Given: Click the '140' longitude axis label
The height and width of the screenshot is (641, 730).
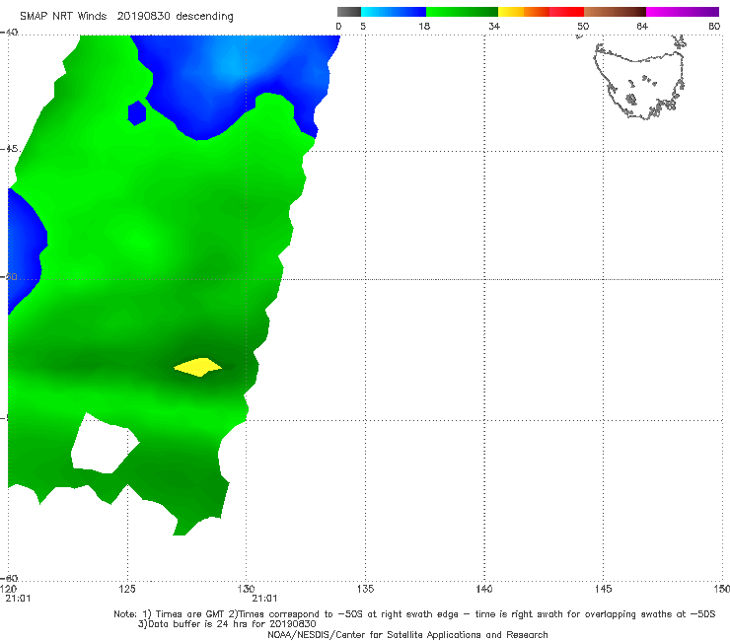Looking at the screenshot, I should click(484, 590).
